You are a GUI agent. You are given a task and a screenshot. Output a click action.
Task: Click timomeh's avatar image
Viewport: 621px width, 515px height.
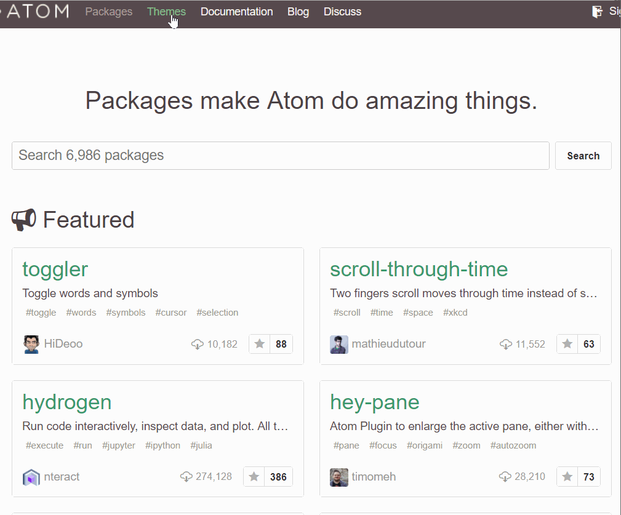click(x=339, y=477)
